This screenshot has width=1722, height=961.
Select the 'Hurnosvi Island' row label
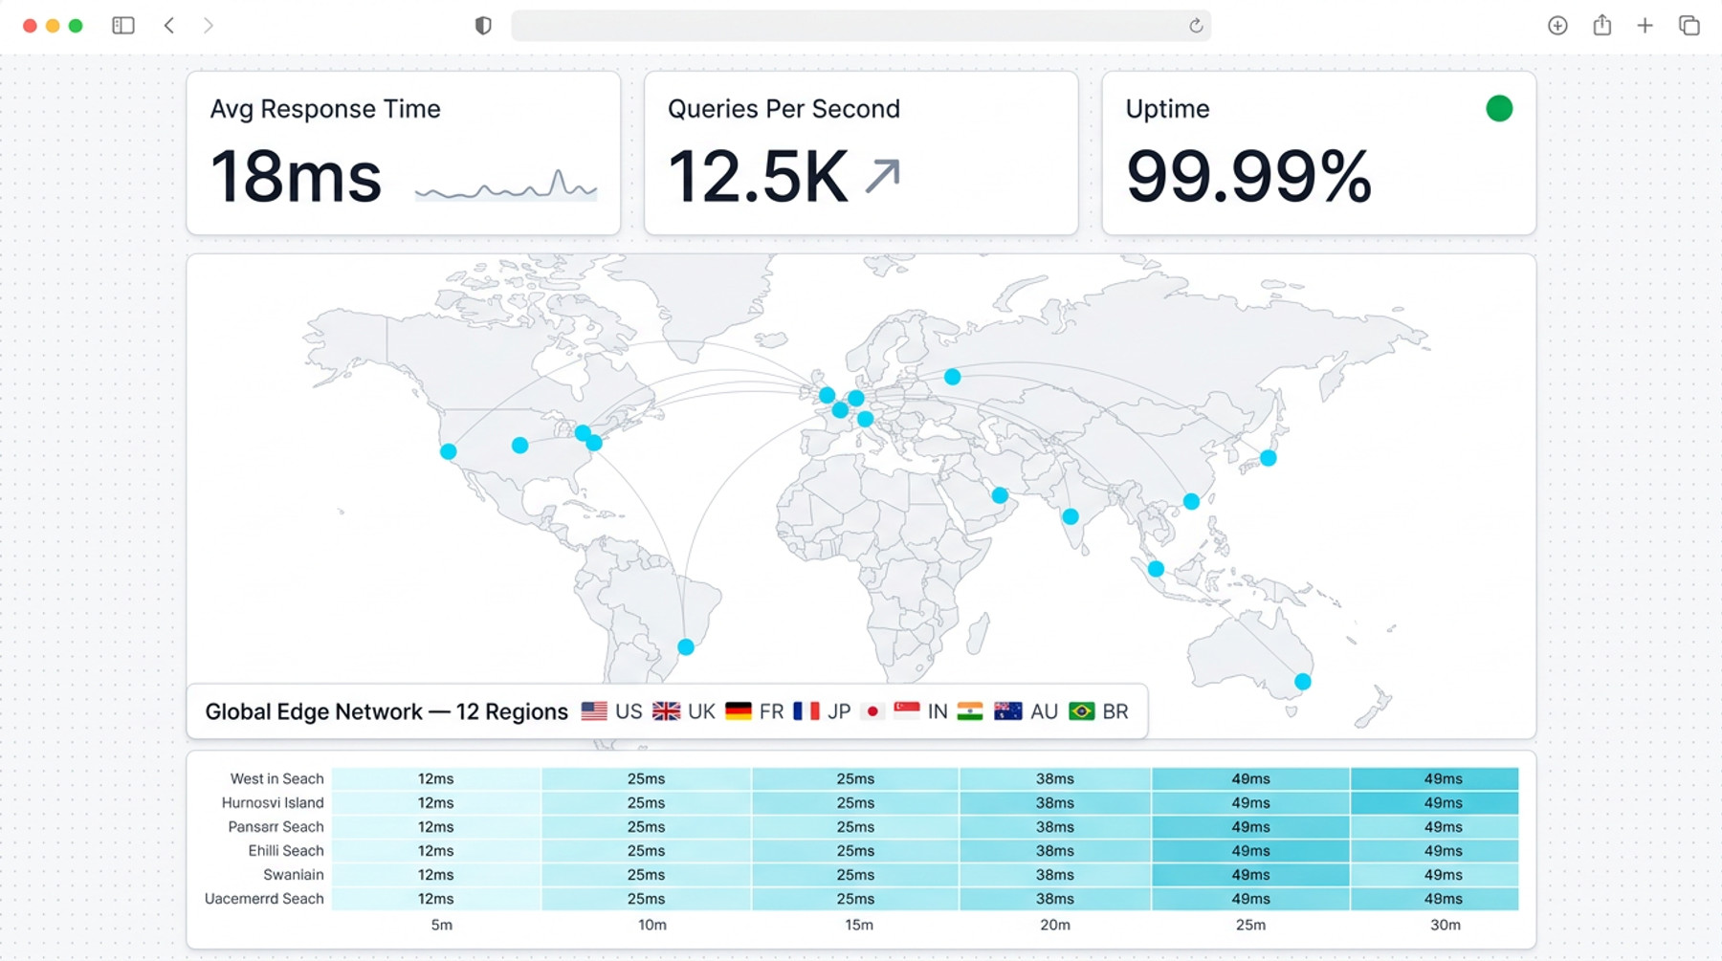(x=273, y=803)
